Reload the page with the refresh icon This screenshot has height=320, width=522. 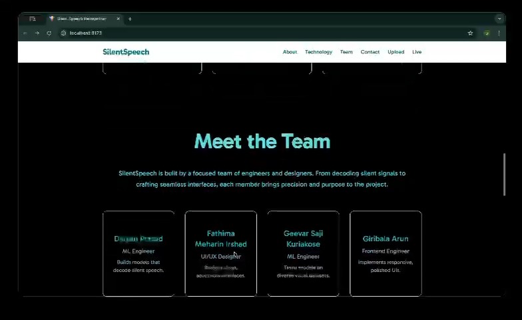click(x=49, y=33)
